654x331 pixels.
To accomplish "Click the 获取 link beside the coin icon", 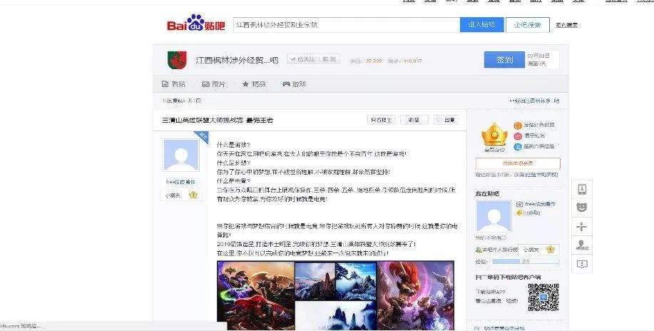I will coord(533,213).
